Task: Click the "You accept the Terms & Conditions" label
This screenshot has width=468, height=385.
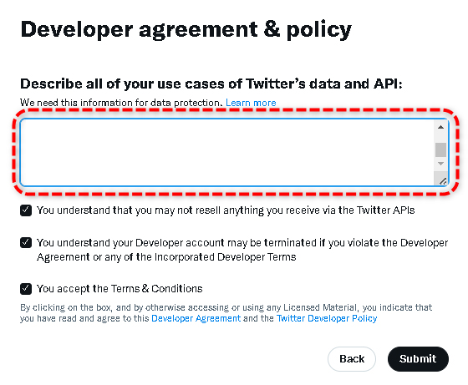Action: click(120, 289)
